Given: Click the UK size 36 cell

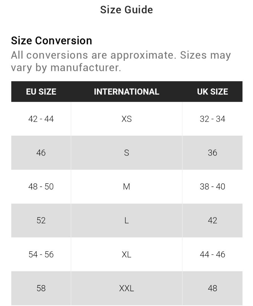Looking at the screenshot, I should [x=212, y=153].
